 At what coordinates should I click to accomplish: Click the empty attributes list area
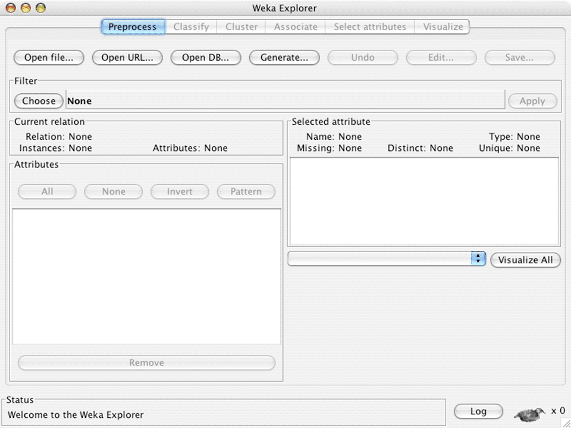(x=146, y=276)
